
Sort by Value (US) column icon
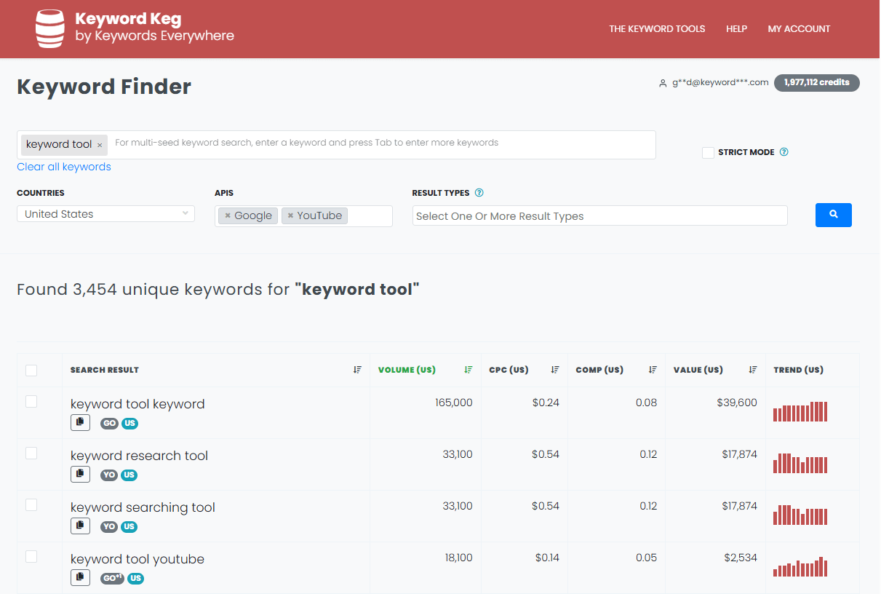point(753,370)
